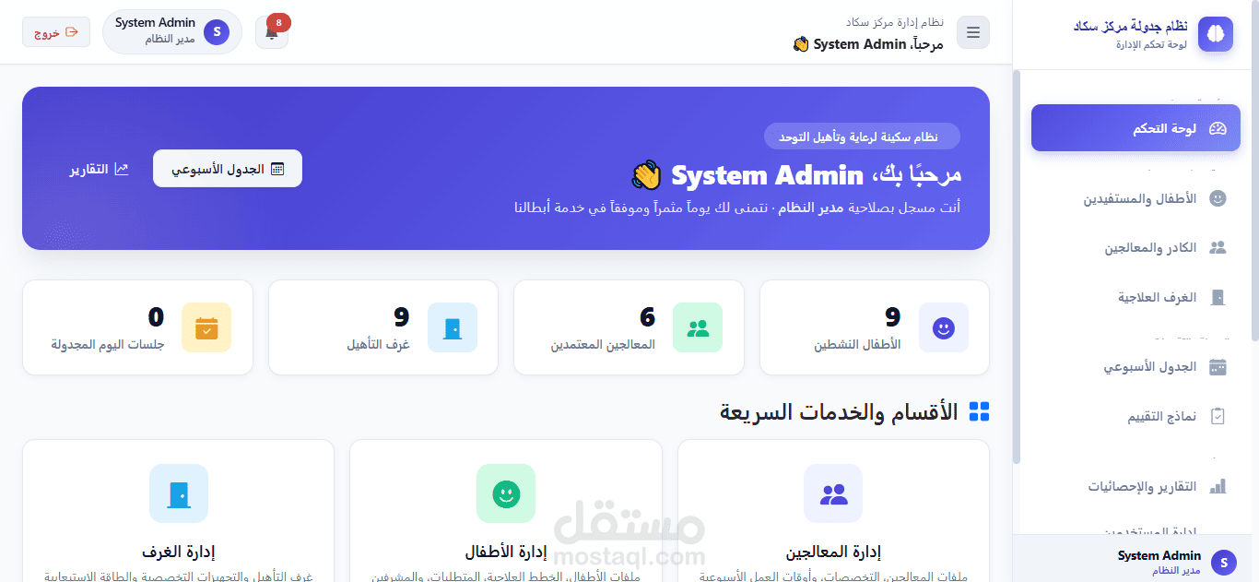Click the therapists icon in إدارة المعالجين card

click(833, 493)
